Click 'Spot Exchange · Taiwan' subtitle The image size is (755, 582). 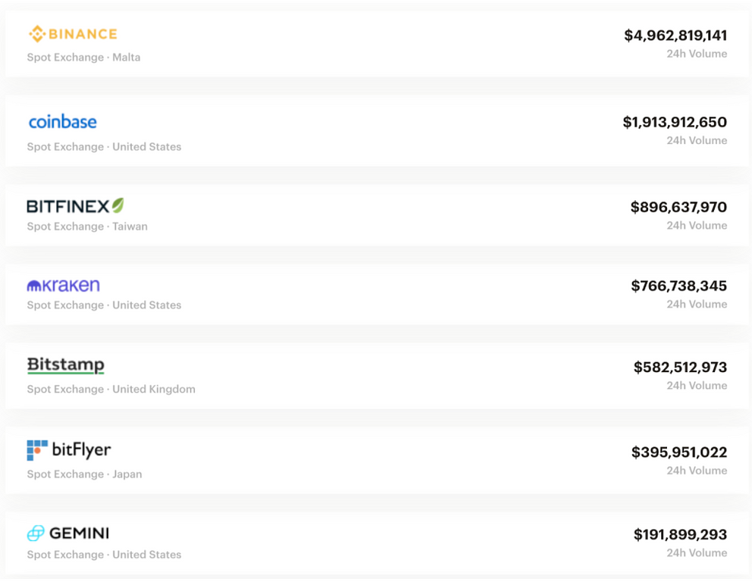87,227
